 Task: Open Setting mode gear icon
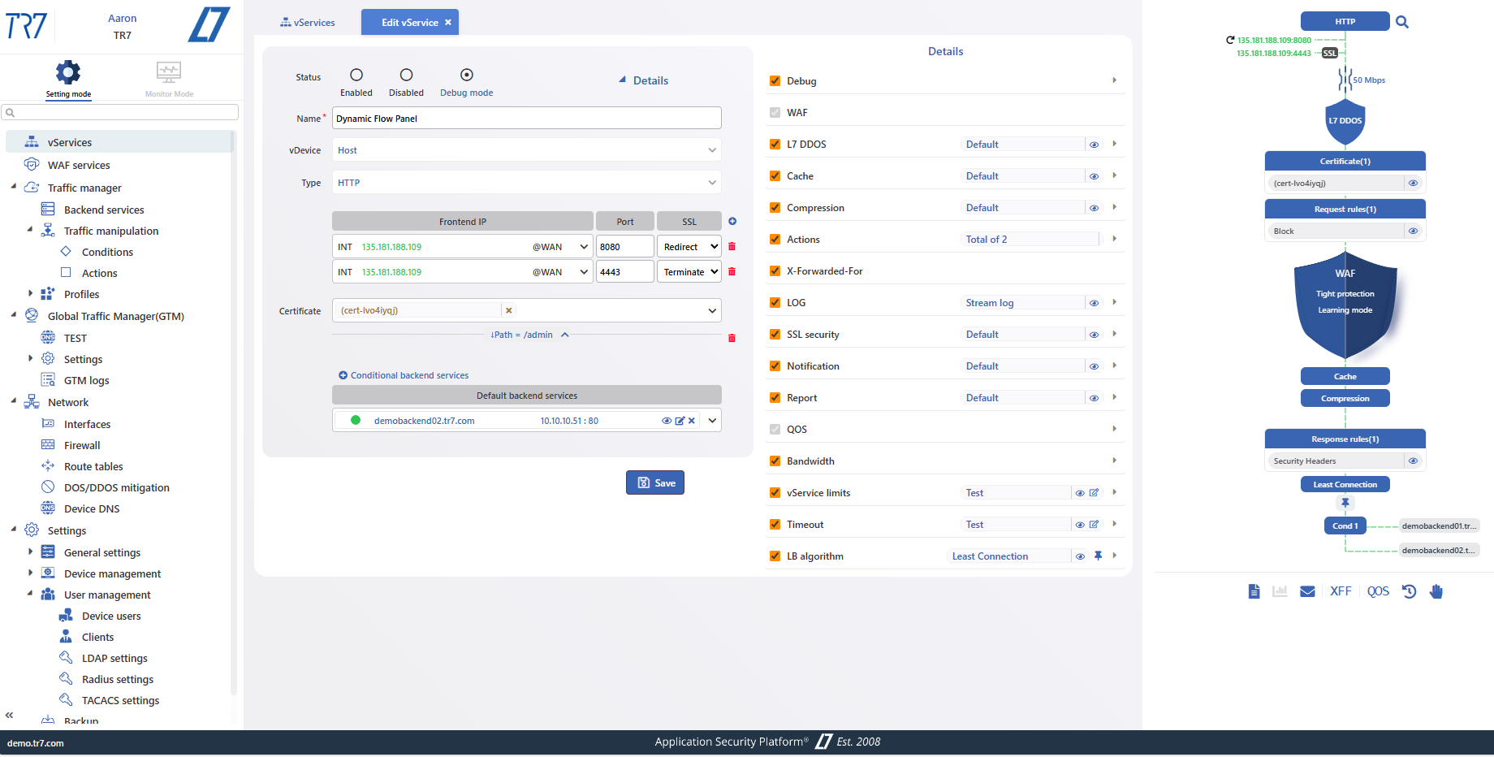(x=68, y=73)
